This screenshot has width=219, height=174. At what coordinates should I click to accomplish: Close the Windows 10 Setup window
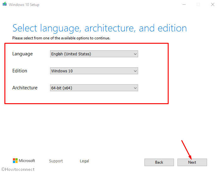click(x=213, y=4)
